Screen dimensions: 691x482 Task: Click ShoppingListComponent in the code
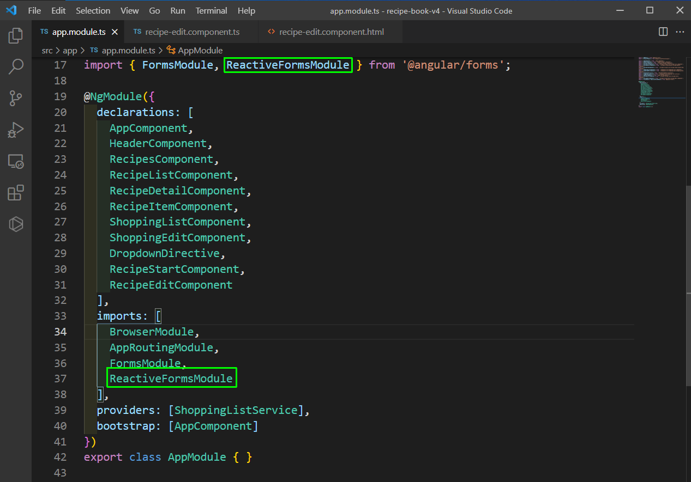click(x=178, y=222)
